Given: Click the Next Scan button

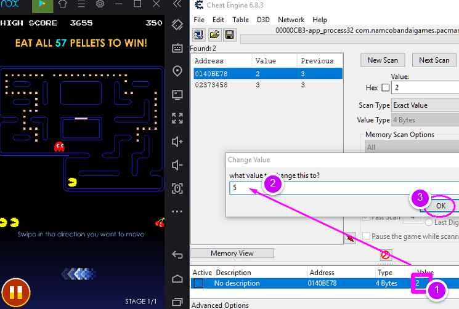Looking at the screenshot, I should point(434,60).
